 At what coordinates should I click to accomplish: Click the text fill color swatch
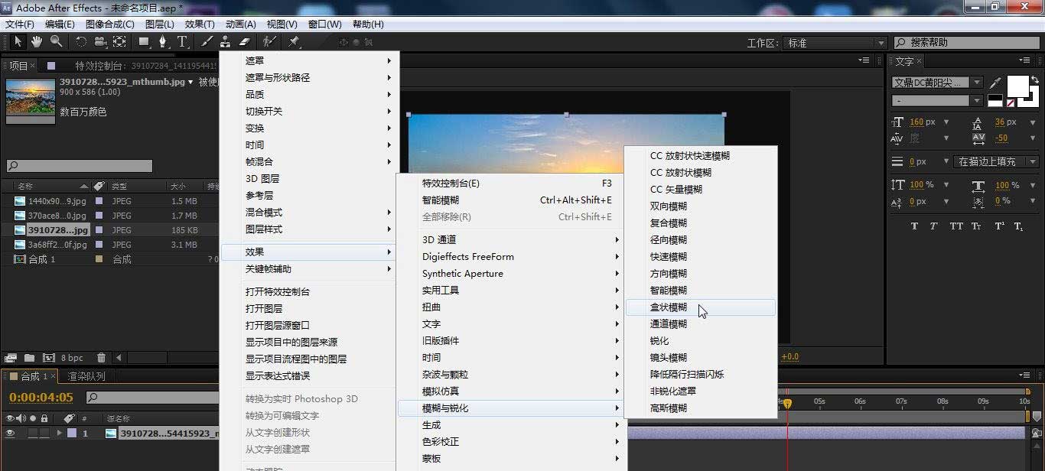1020,85
